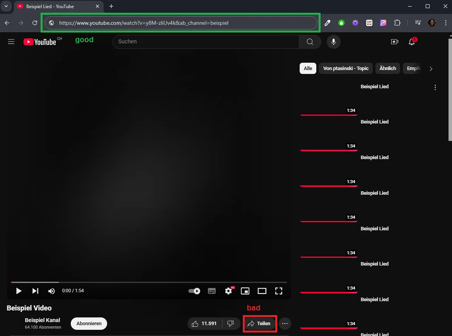Dislike the video
Viewport: 452px width, 336px height.
coord(231,324)
